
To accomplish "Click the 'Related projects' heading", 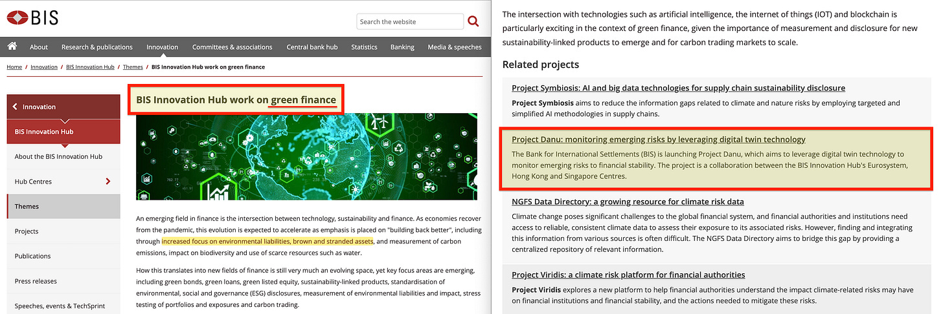I will tap(540, 65).
